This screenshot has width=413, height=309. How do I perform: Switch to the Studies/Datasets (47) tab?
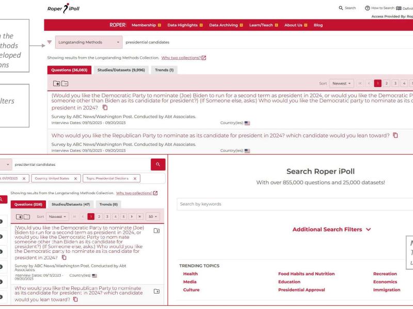click(71, 204)
